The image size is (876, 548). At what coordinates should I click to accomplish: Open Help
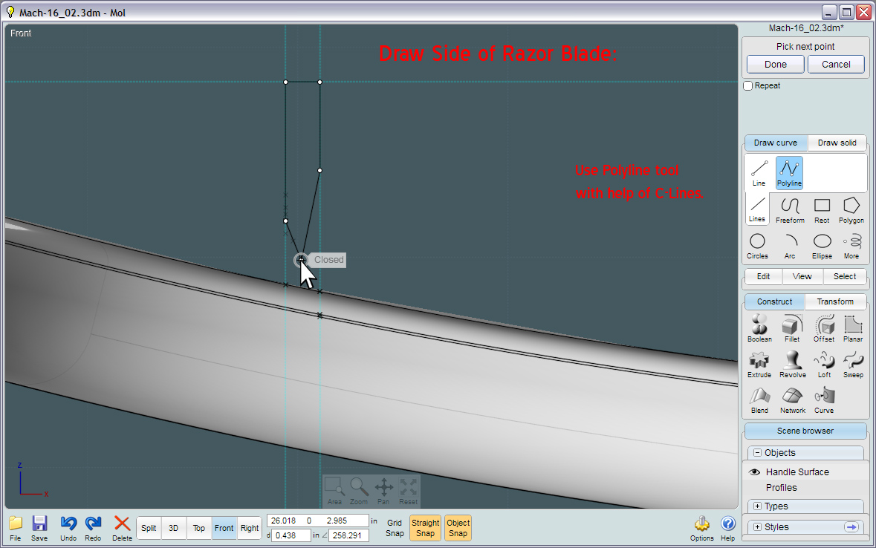(727, 528)
